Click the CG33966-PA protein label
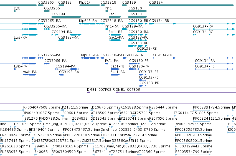The image size is (236, 156). pos(55,61)
